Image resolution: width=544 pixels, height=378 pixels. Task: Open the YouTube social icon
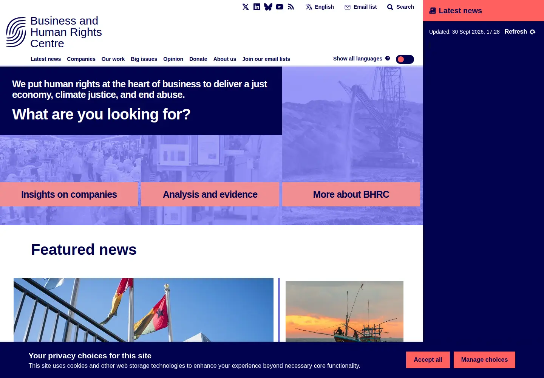tap(280, 7)
